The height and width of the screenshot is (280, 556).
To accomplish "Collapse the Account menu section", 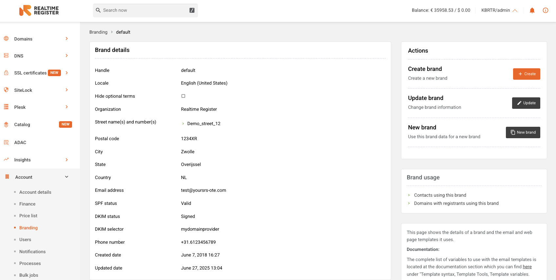I will (x=67, y=177).
